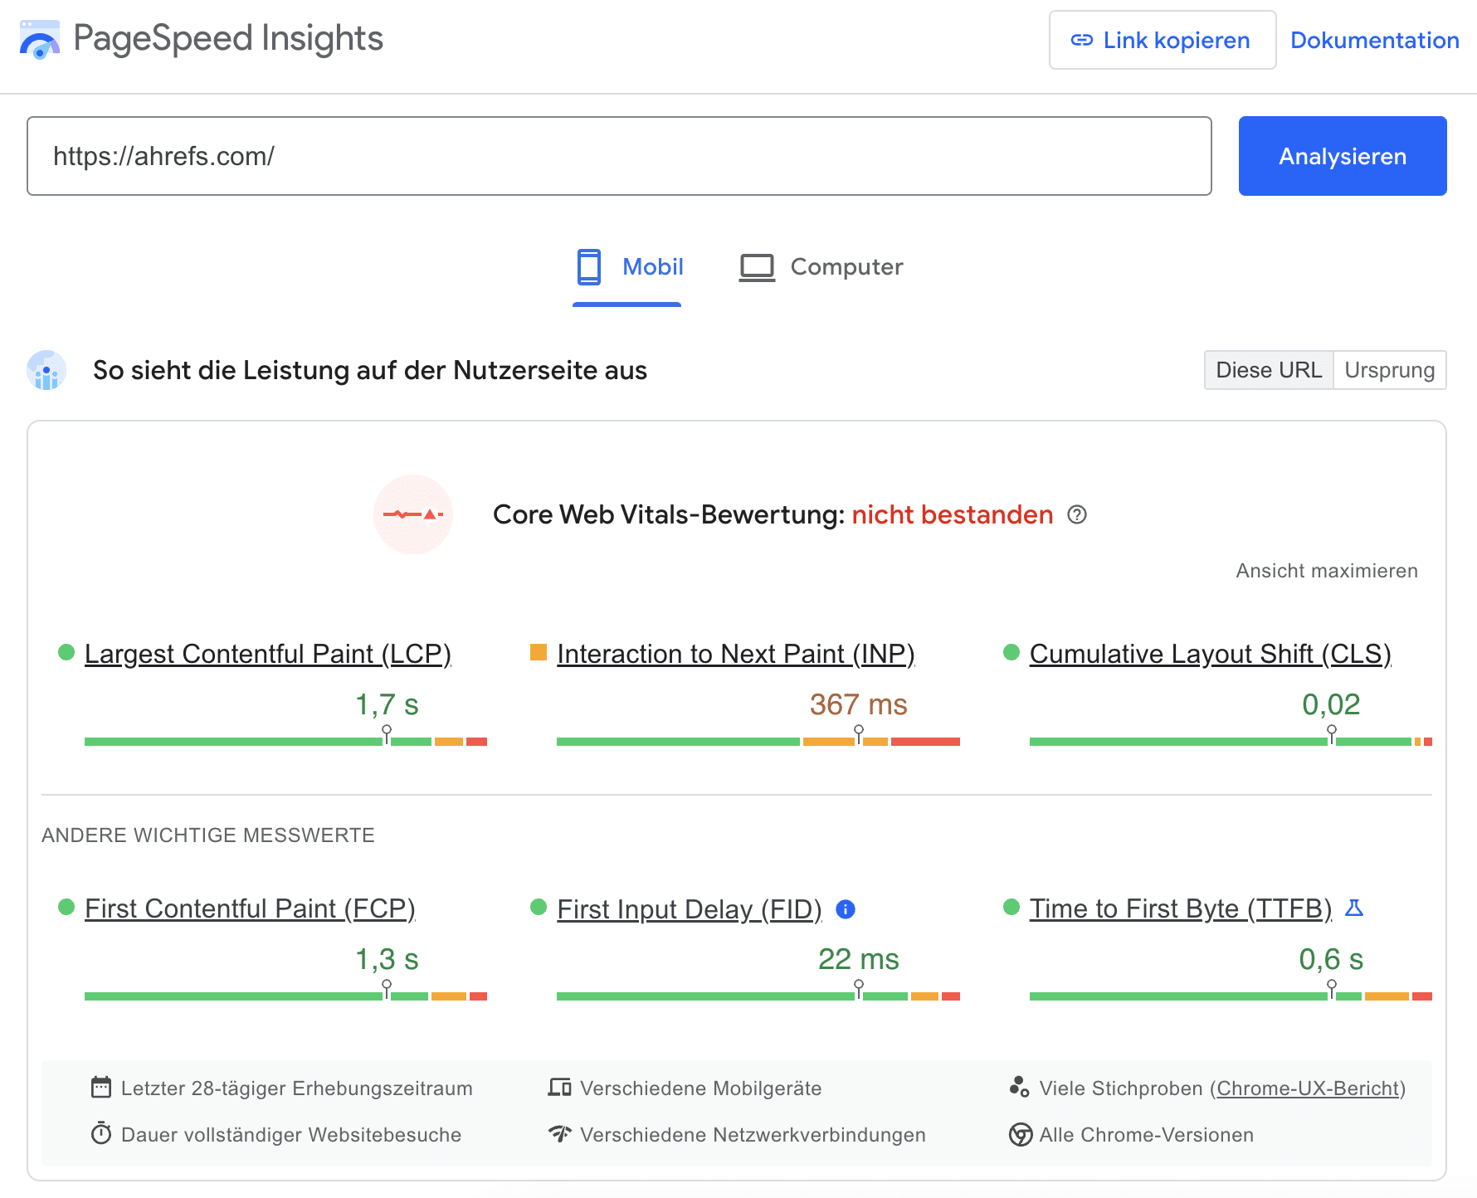Image resolution: width=1477 pixels, height=1198 pixels.
Task: Click the green status dot for CLS
Action: click(1011, 652)
